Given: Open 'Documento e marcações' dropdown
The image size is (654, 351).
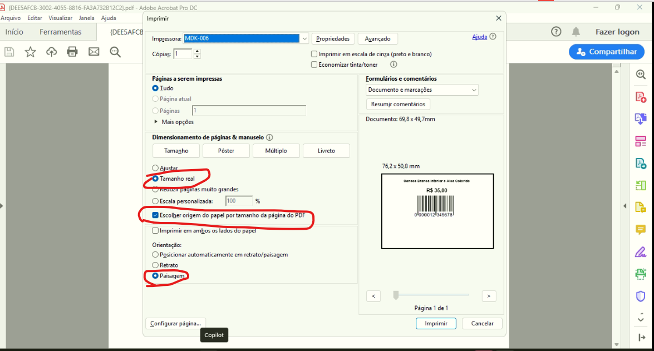Looking at the screenshot, I should click(422, 90).
